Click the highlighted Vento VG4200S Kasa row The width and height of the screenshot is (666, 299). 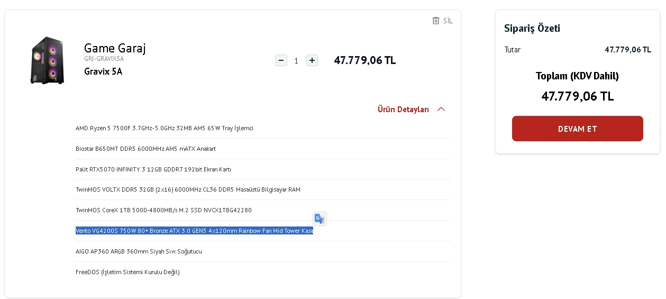point(263,231)
